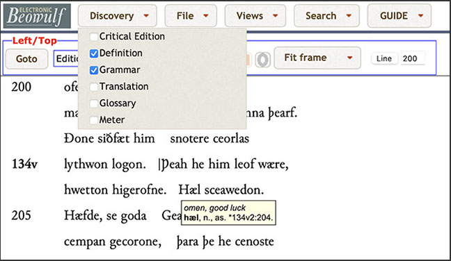
Task: Click the Goto button
Action: 26,59
